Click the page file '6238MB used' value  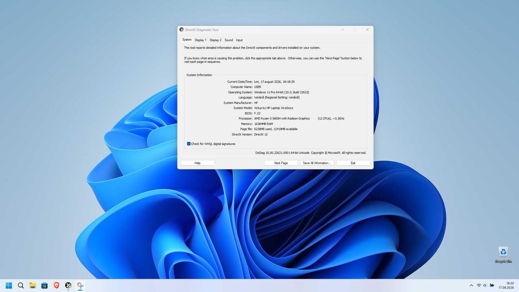click(276, 129)
